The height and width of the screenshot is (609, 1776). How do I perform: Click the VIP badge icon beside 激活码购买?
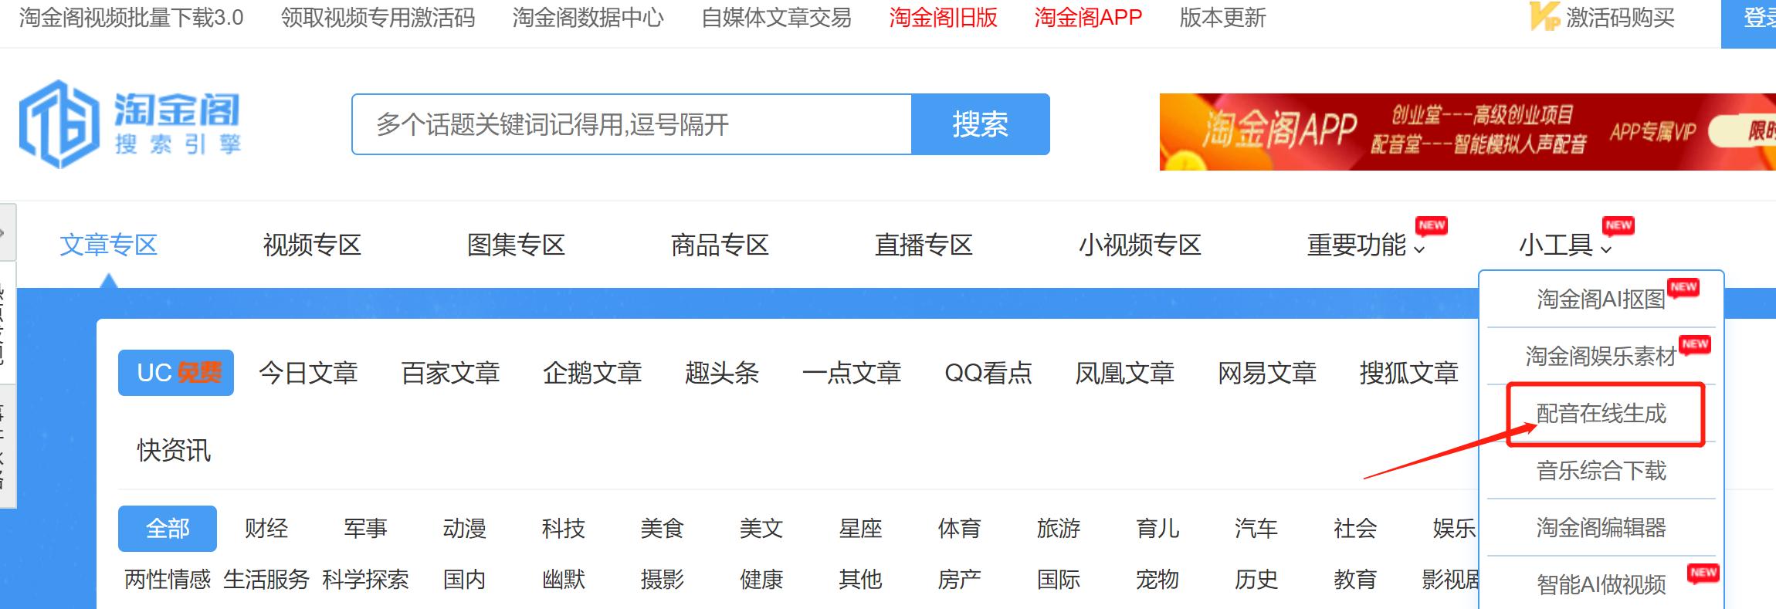1544,17
